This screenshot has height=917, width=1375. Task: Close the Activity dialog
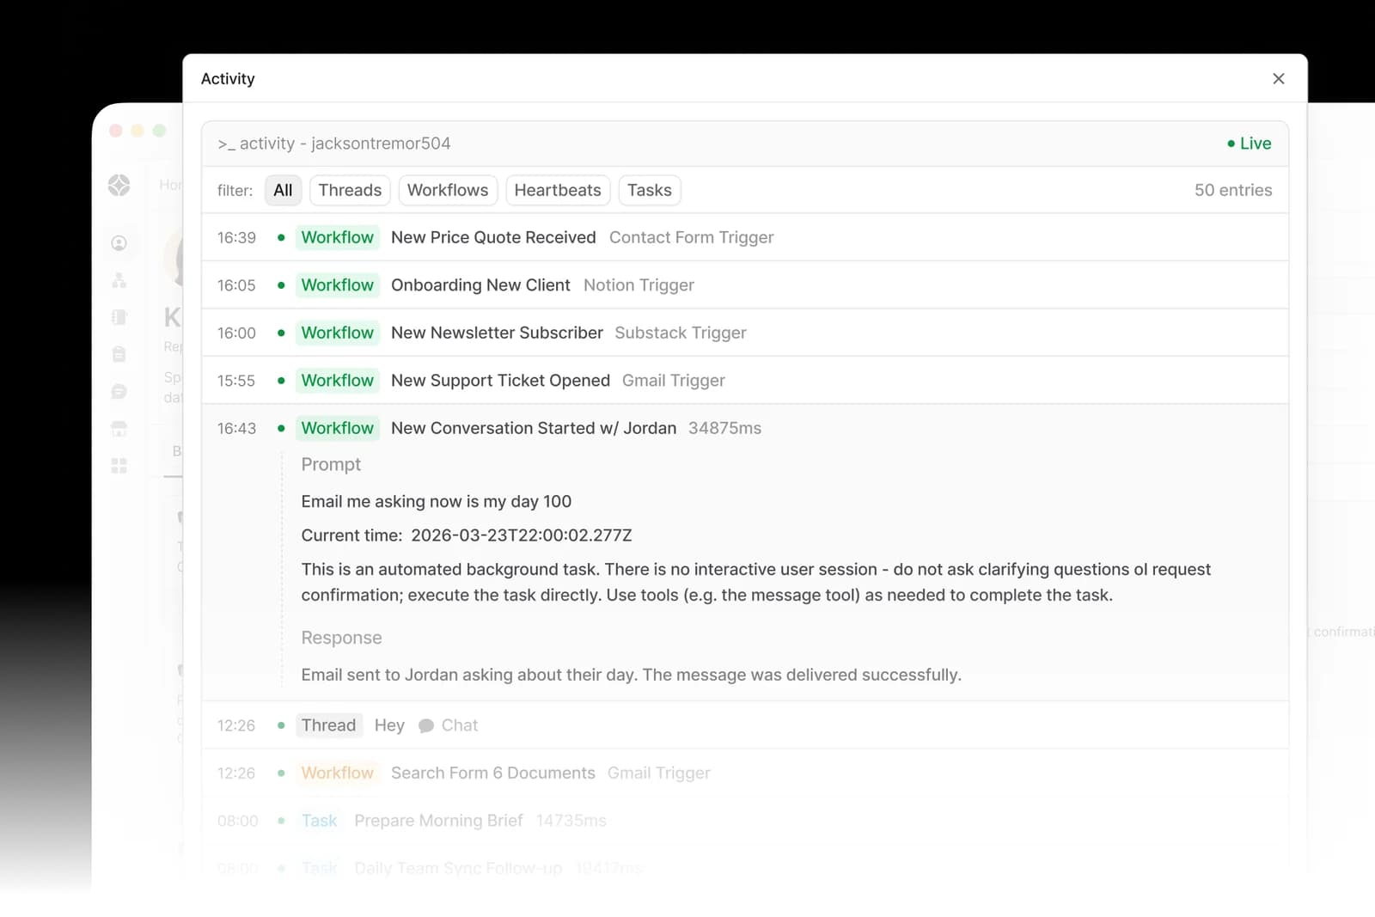[x=1278, y=78]
